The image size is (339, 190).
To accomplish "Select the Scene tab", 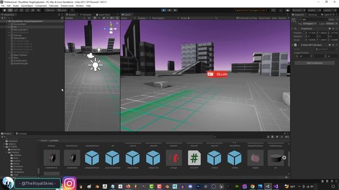I will [x=71, y=15].
